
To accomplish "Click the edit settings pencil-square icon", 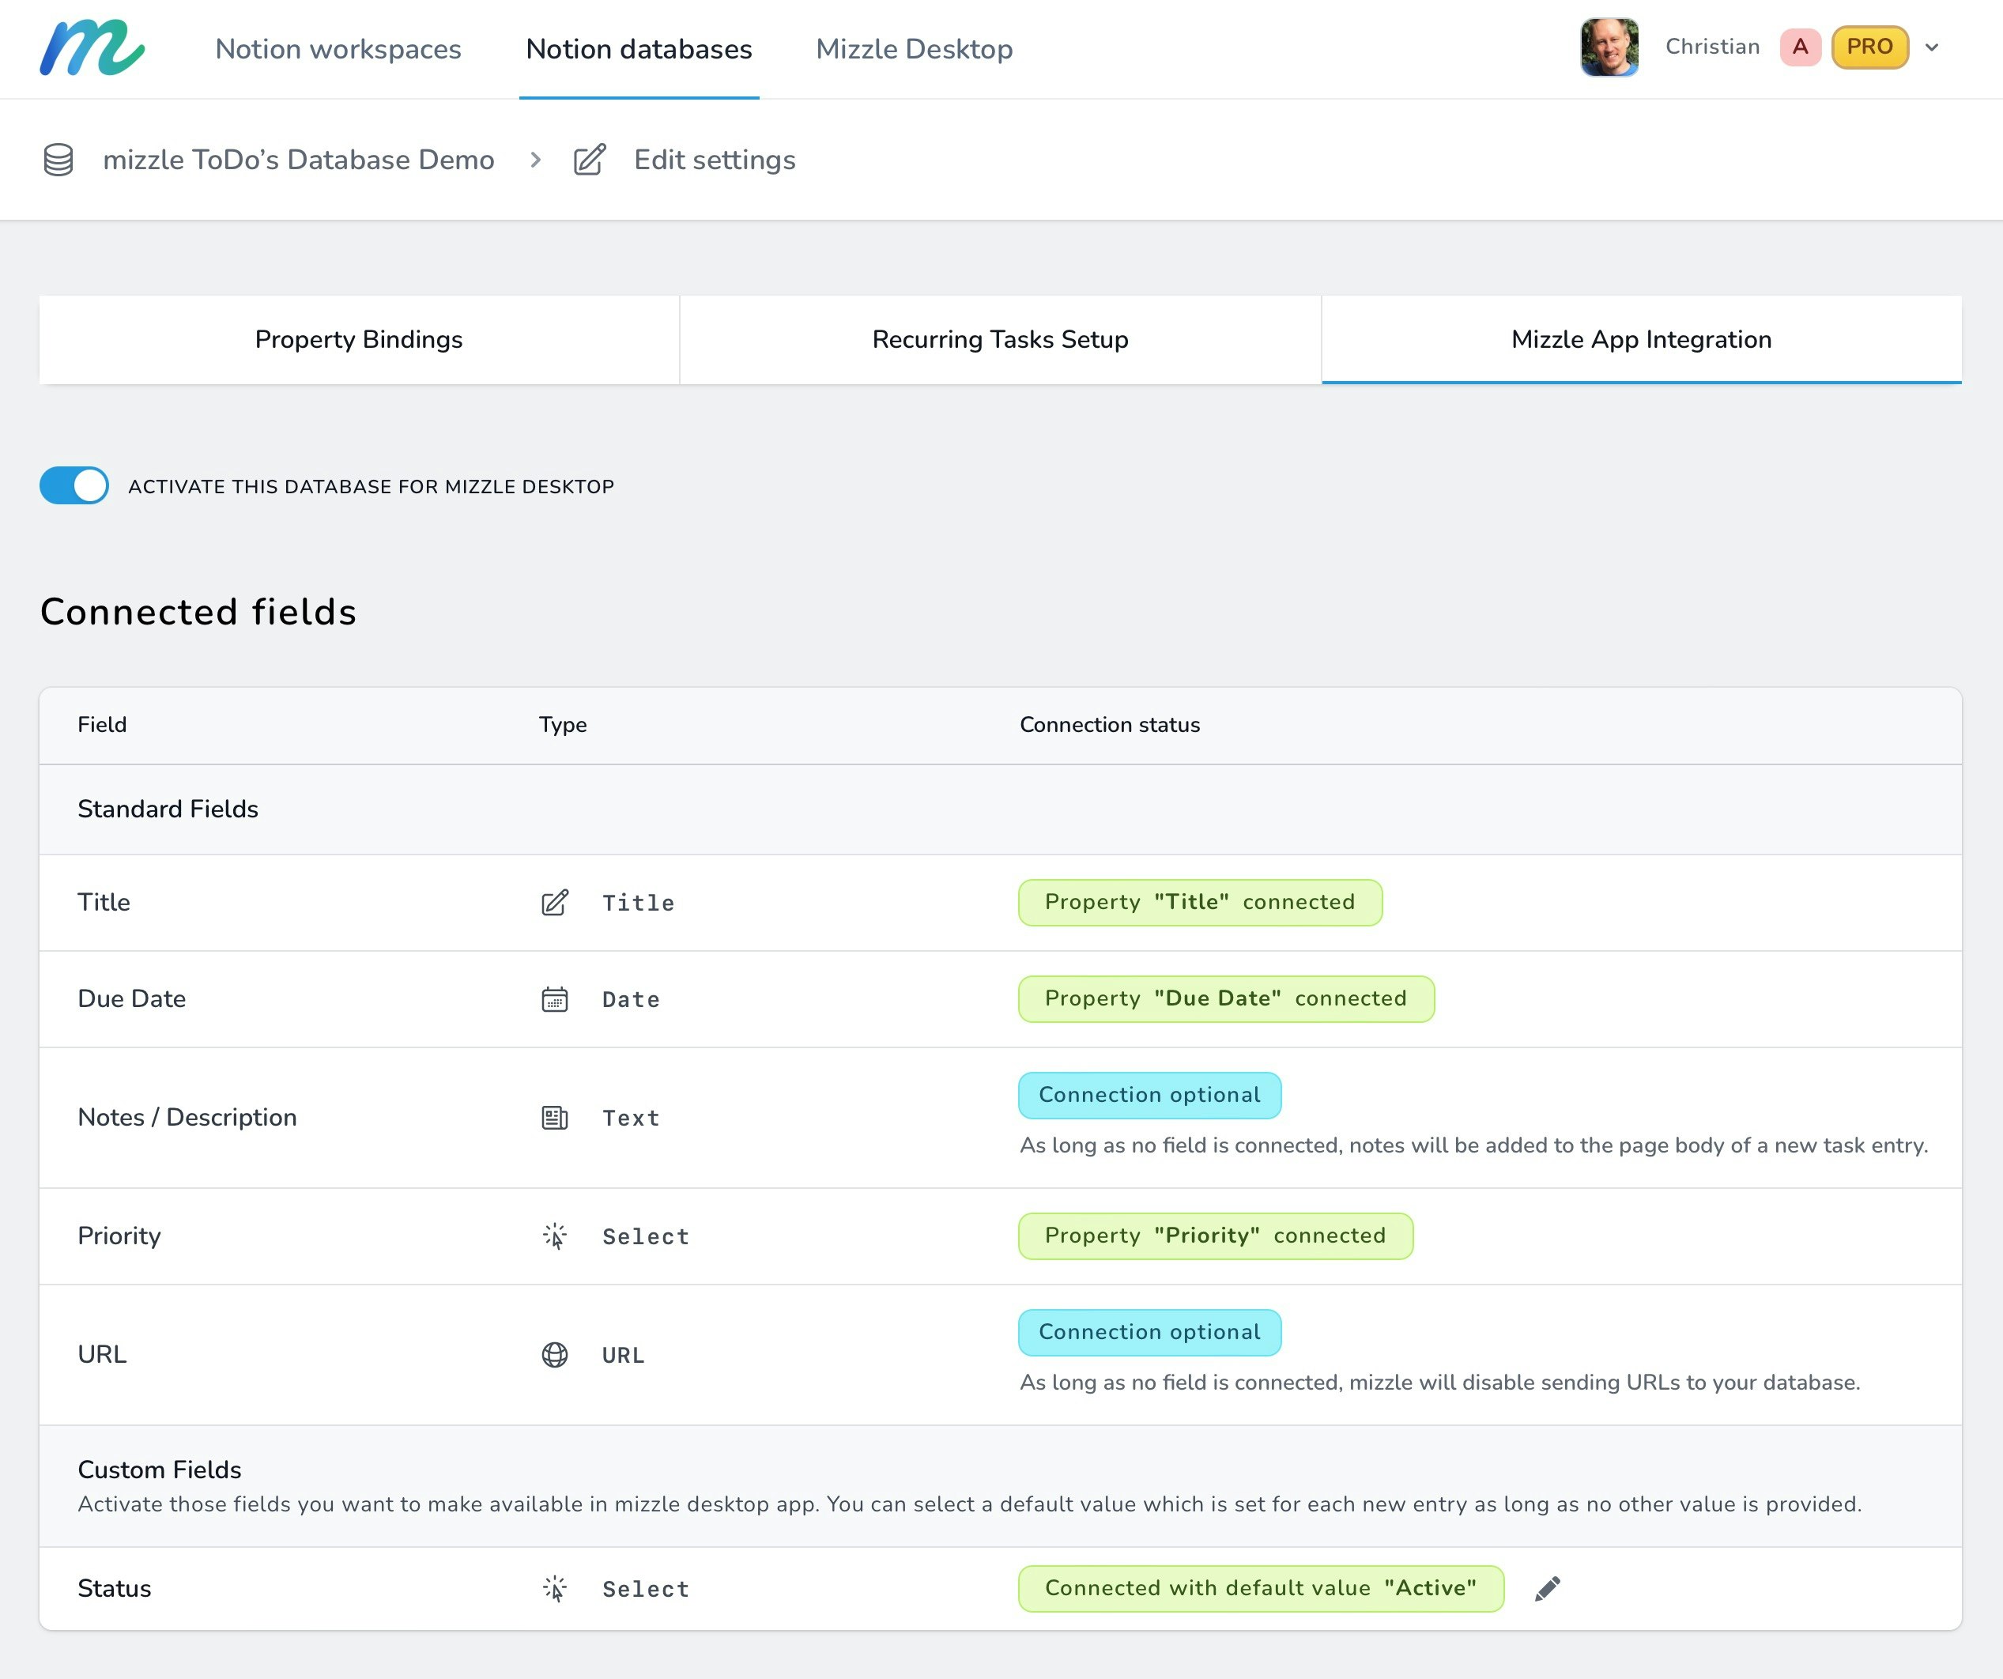I will click(x=590, y=160).
